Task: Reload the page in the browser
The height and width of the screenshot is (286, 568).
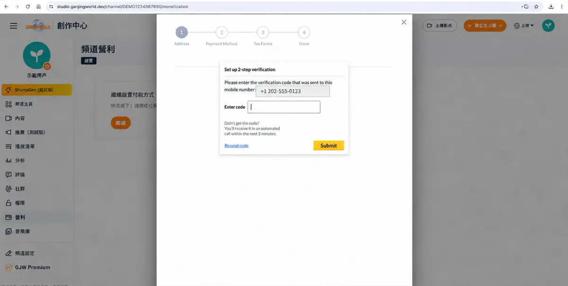Action: point(27,7)
